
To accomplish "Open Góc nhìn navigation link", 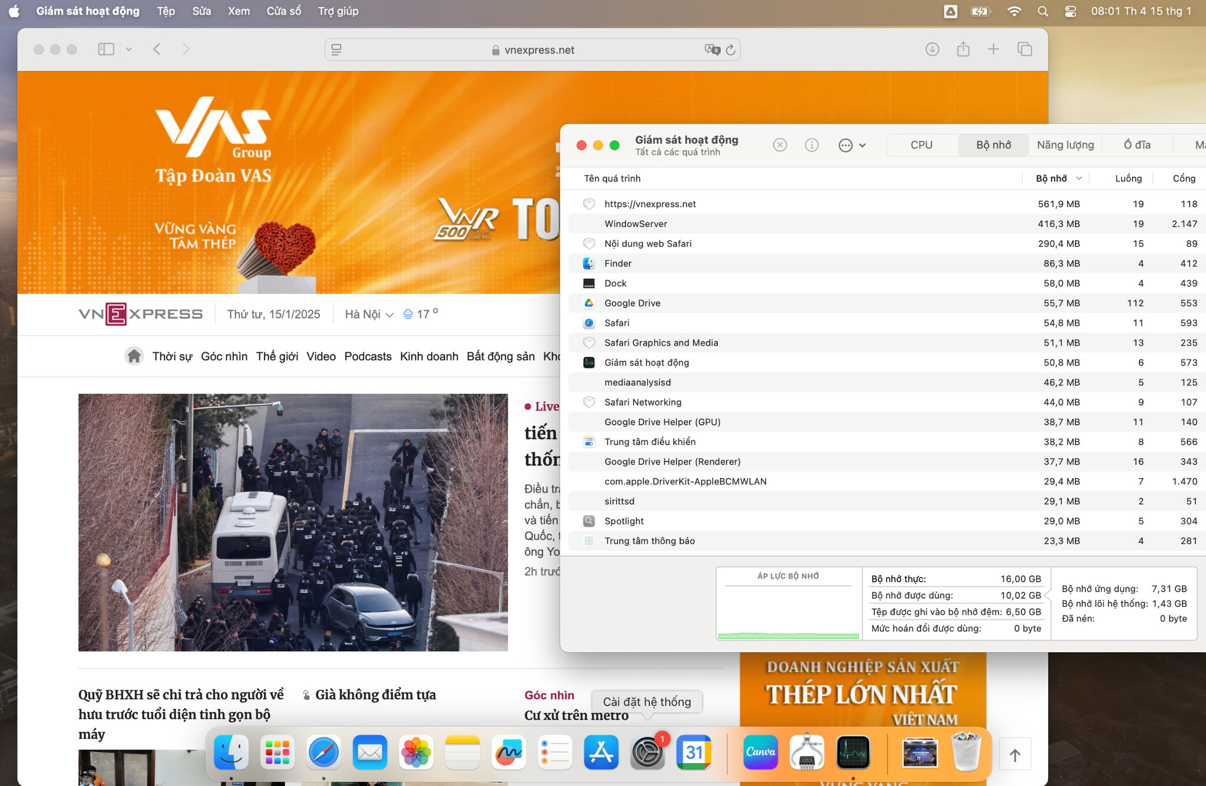I will click(224, 356).
